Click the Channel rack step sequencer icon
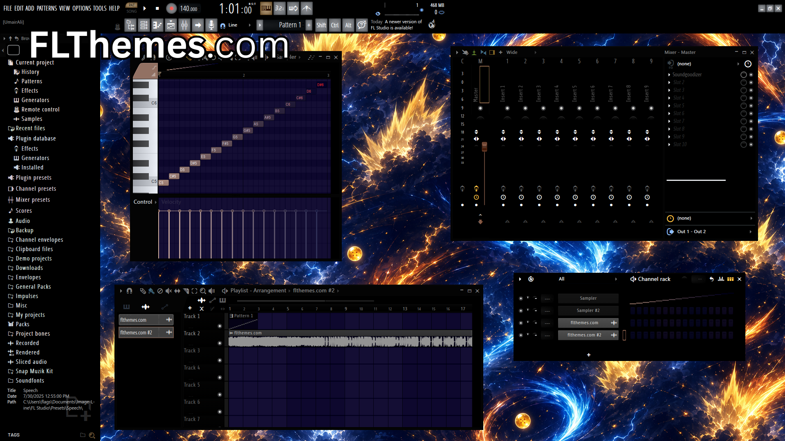The image size is (785, 441). click(x=730, y=279)
